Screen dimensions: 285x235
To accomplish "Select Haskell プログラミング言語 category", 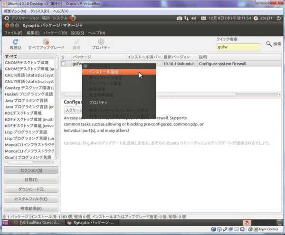I will pyautogui.click(x=29, y=94).
